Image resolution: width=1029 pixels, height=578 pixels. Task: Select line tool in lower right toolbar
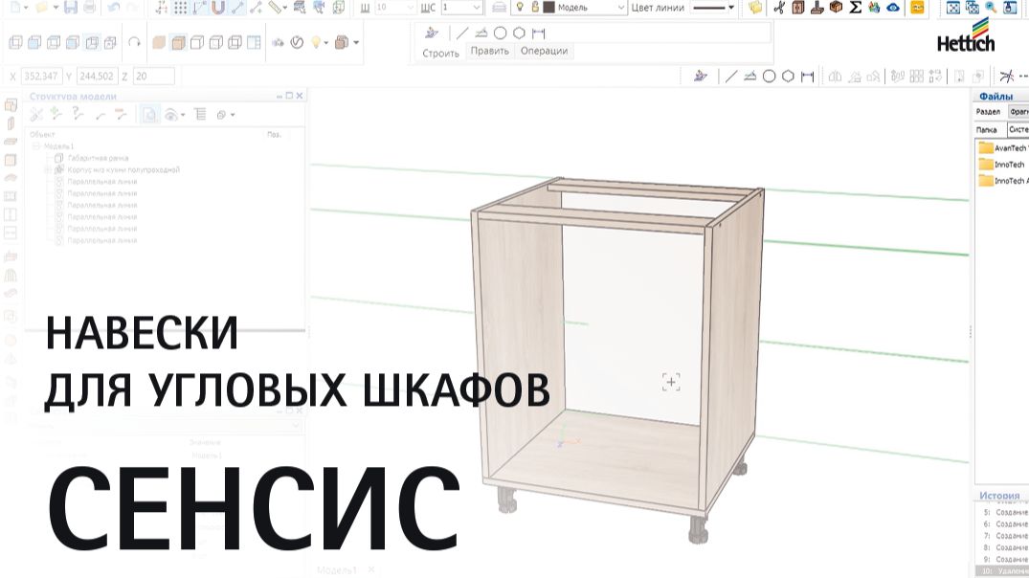731,77
